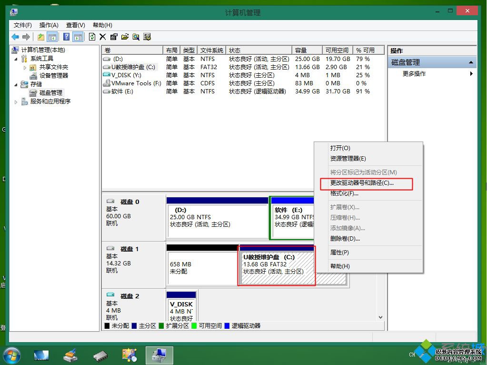Sort by the % 可用 column header
This screenshot has width=487, height=365.
[x=368, y=51]
